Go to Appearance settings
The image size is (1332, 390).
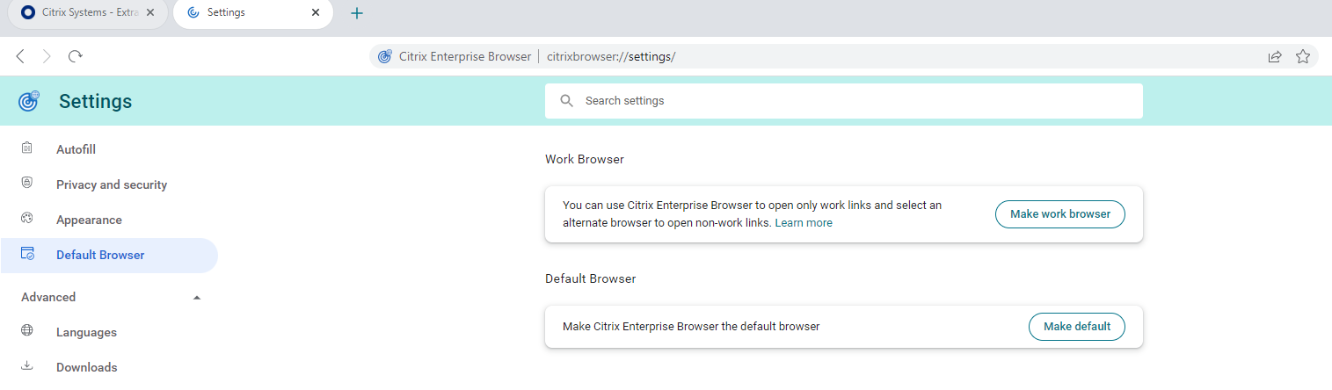tap(89, 220)
